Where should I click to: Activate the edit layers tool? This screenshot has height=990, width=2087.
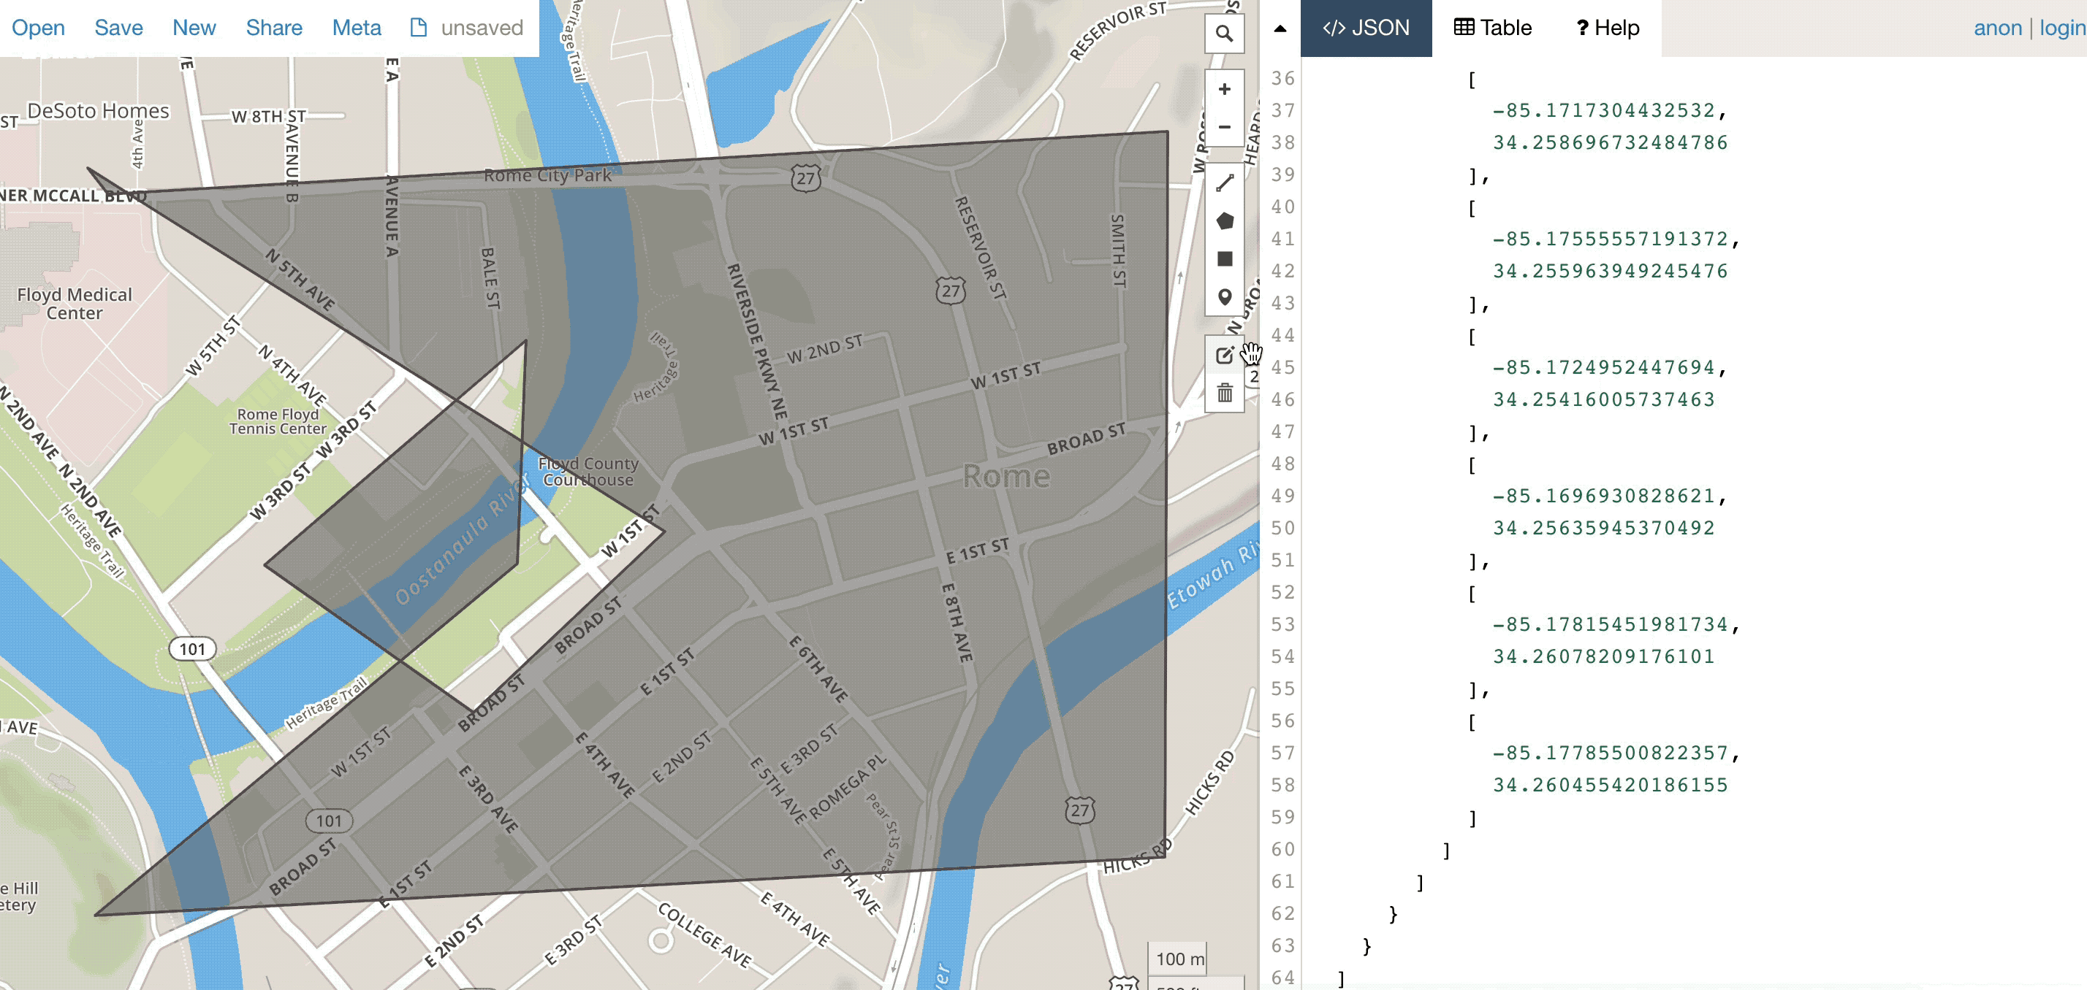point(1223,356)
